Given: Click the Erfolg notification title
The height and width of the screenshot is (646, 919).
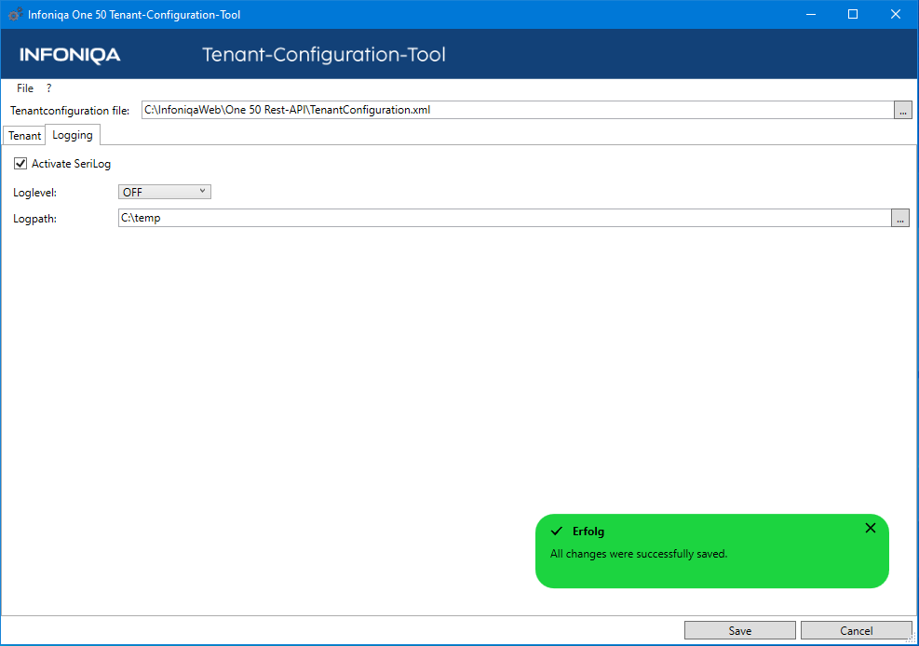Looking at the screenshot, I should (588, 532).
